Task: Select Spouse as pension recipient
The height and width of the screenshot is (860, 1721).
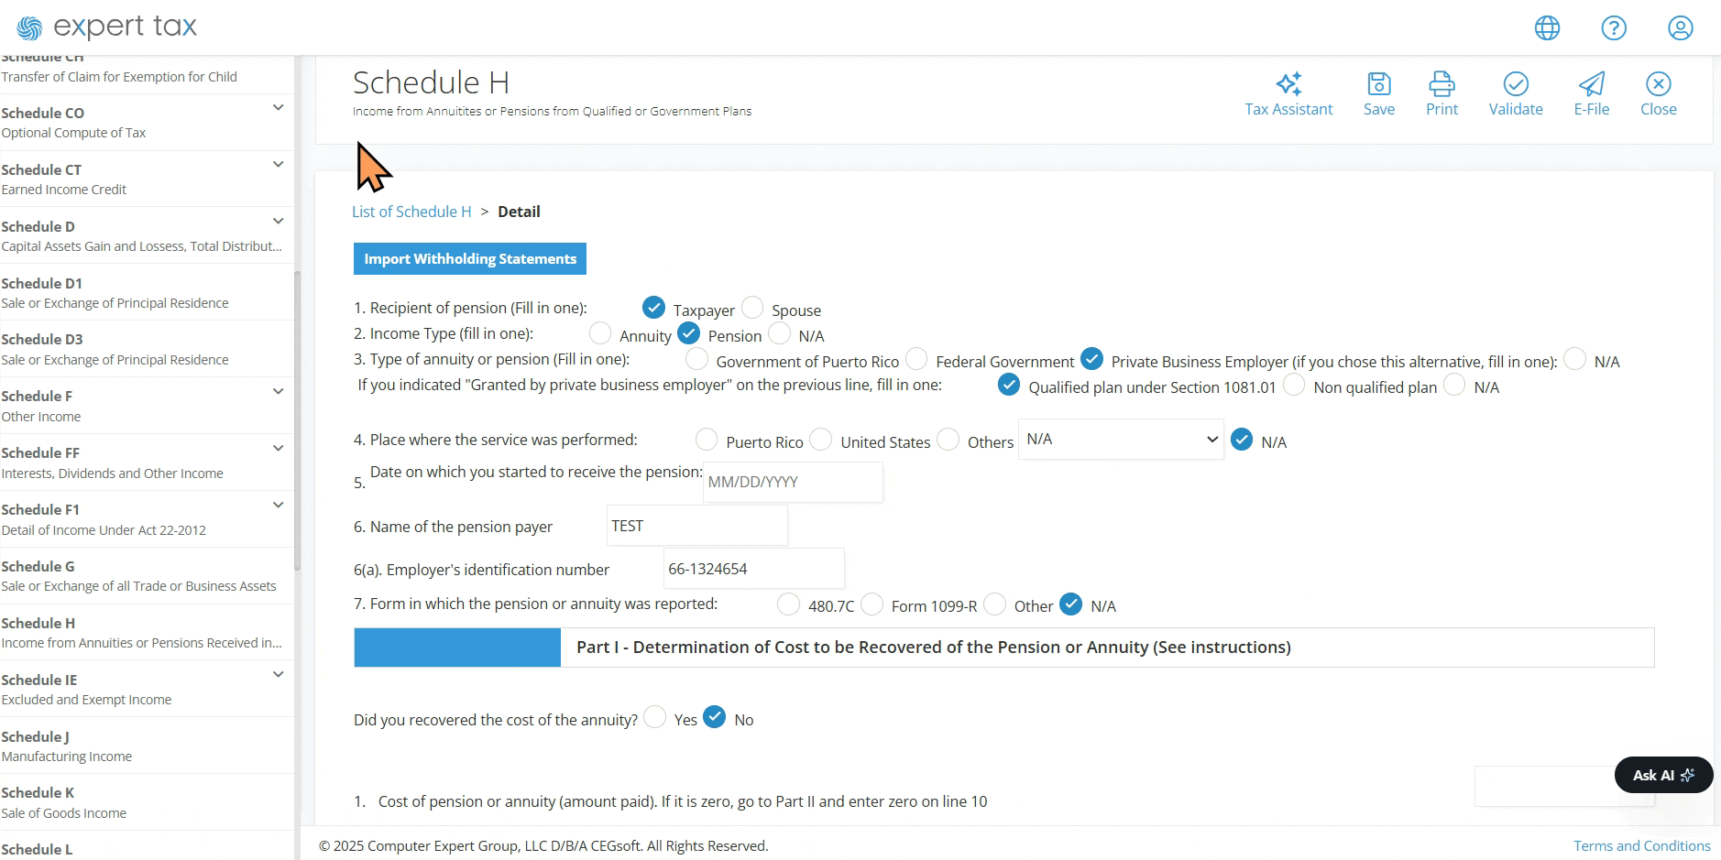Action: tap(752, 307)
